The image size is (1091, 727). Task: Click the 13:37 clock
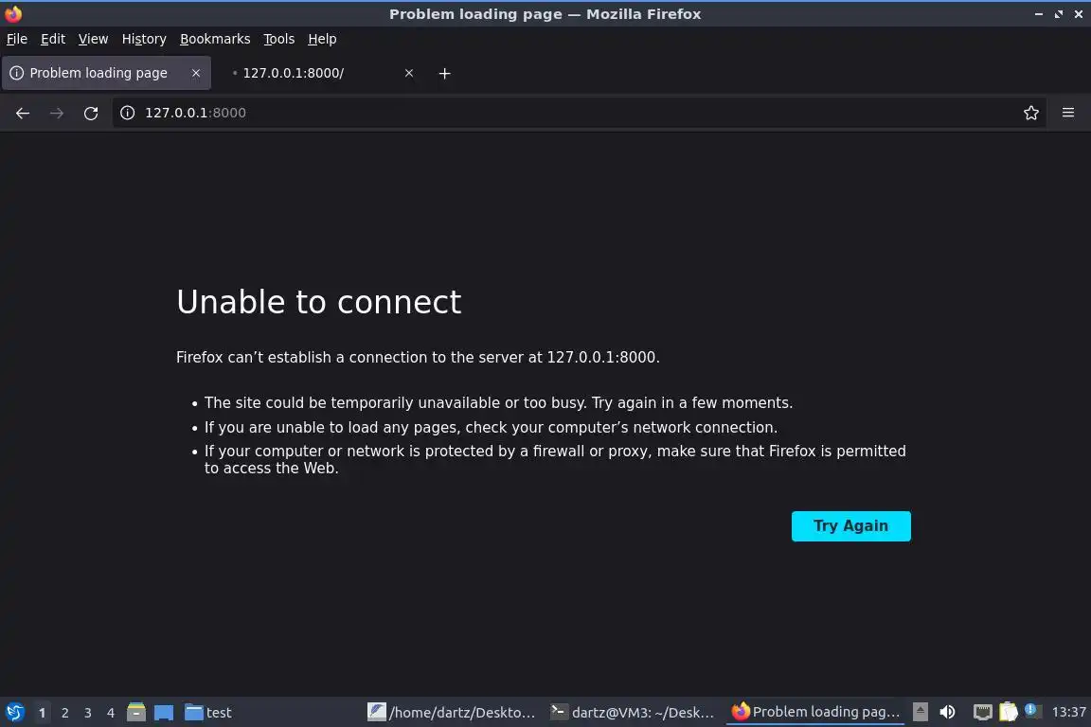tap(1068, 712)
